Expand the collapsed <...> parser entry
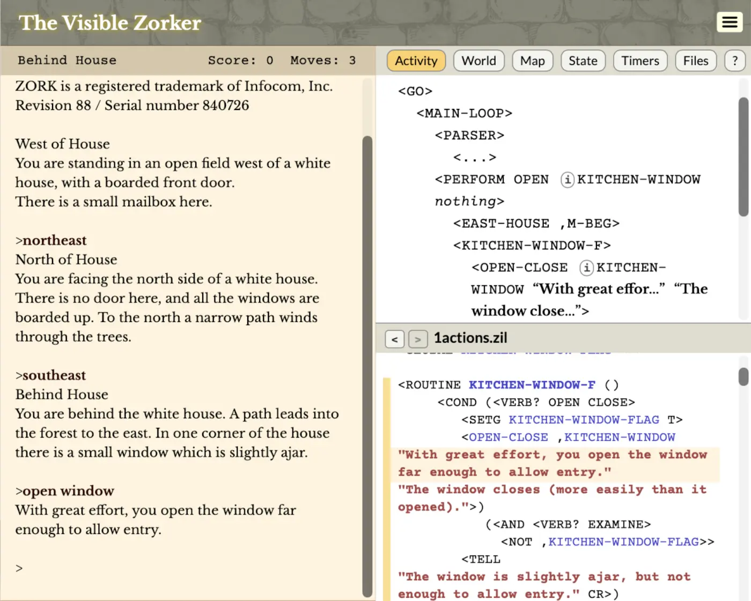Viewport: 751px width, 601px height. [474, 157]
